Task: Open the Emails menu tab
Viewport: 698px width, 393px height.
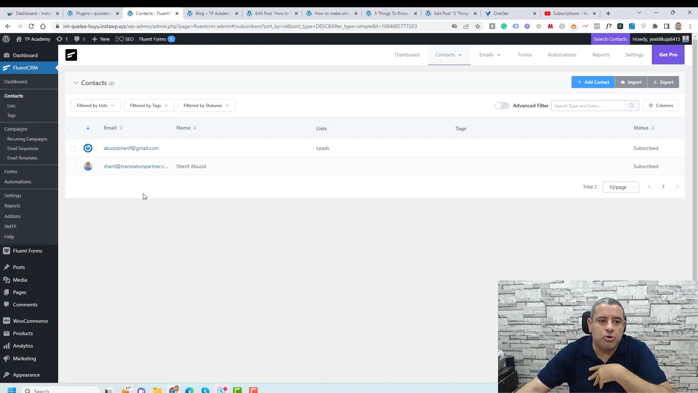Action: pyautogui.click(x=486, y=54)
